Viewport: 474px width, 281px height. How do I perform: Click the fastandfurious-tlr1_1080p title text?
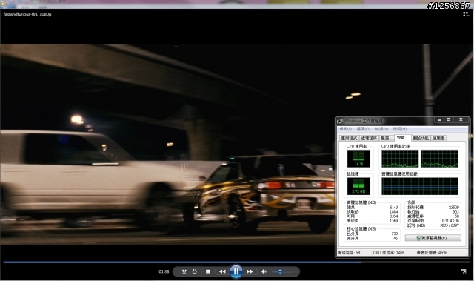pos(27,14)
